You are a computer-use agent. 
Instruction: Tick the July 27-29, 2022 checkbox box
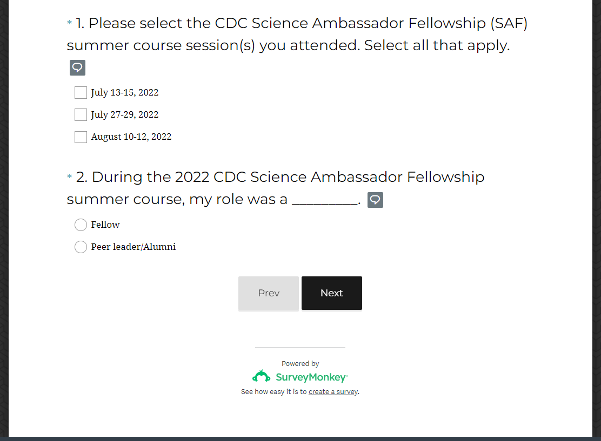pos(81,114)
